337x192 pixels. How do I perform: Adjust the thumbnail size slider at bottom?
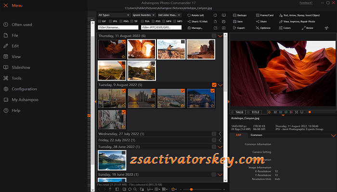(x=191, y=189)
